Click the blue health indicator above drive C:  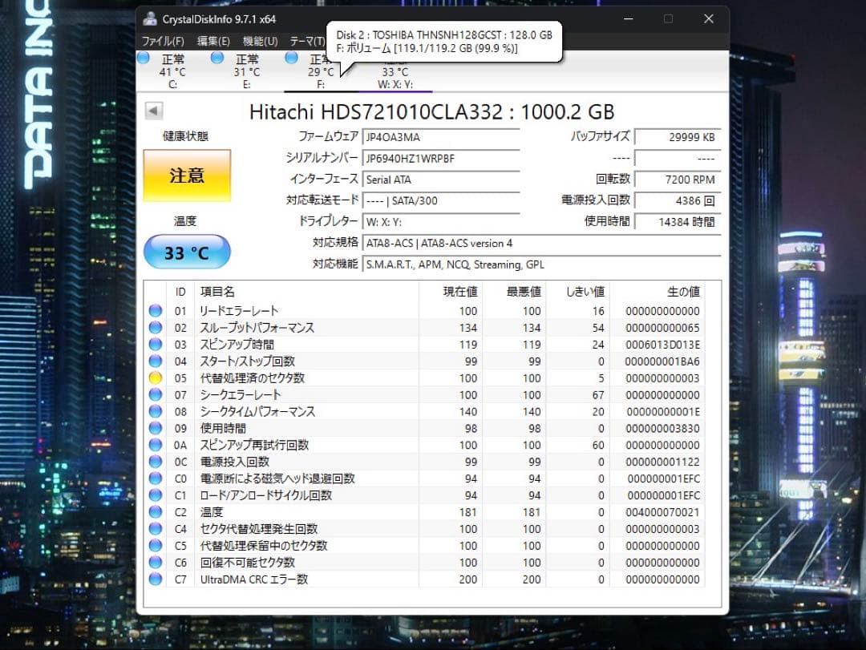143,58
